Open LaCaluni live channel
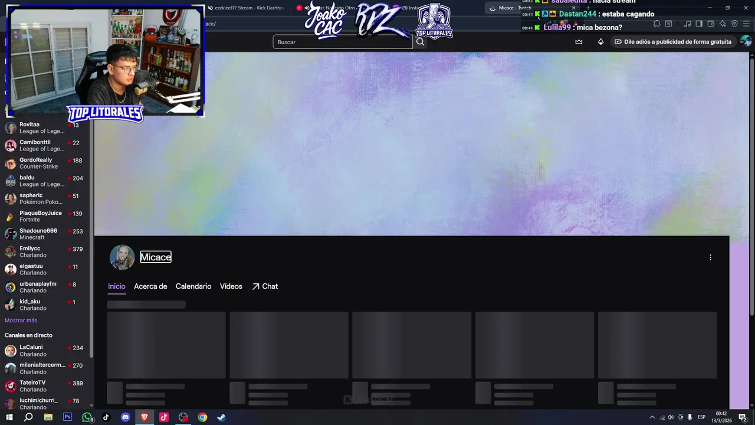 tap(44, 351)
